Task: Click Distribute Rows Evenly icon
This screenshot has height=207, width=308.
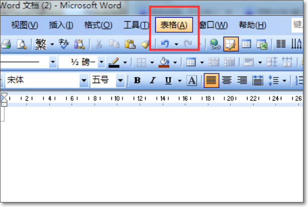Action: [272, 62]
